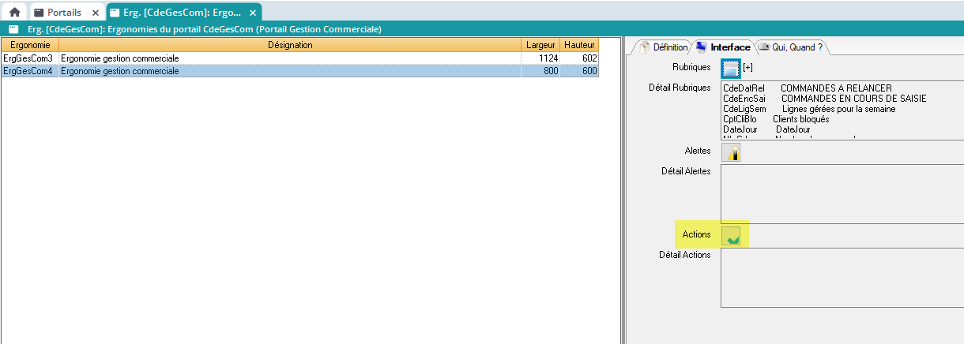This screenshot has width=964, height=344.
Task: Click inside the Détail Alertes box
Action: coord(842,193)
